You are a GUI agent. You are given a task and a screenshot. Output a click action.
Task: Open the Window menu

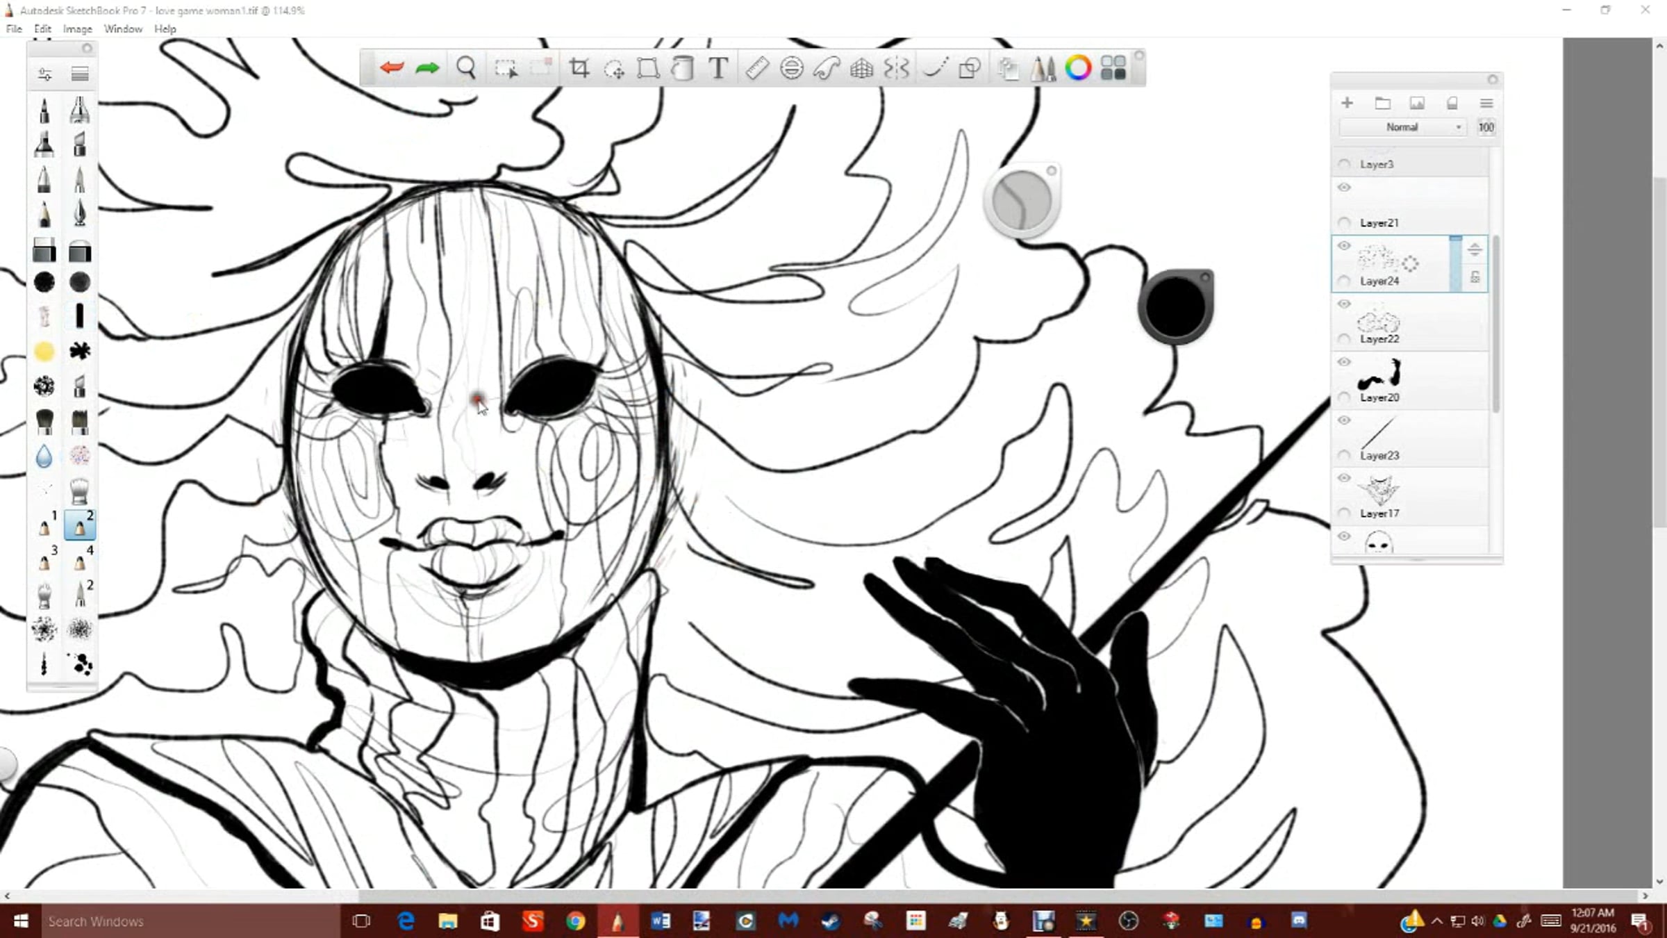tap(123, 29)
